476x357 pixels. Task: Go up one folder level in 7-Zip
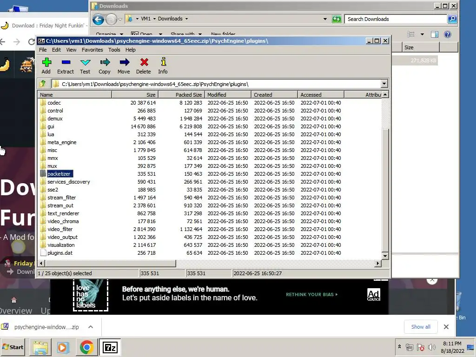pyautogui.click(x=43, y=84)
